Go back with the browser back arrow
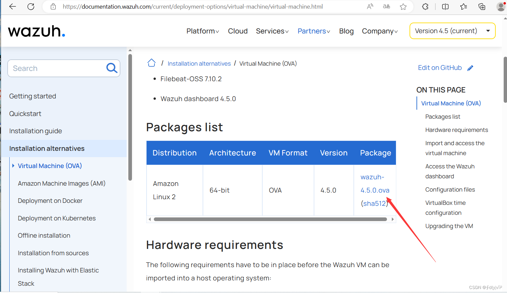The height and width of the screenshot is (293, 507). pyautogui.click(x=13, y=7)
